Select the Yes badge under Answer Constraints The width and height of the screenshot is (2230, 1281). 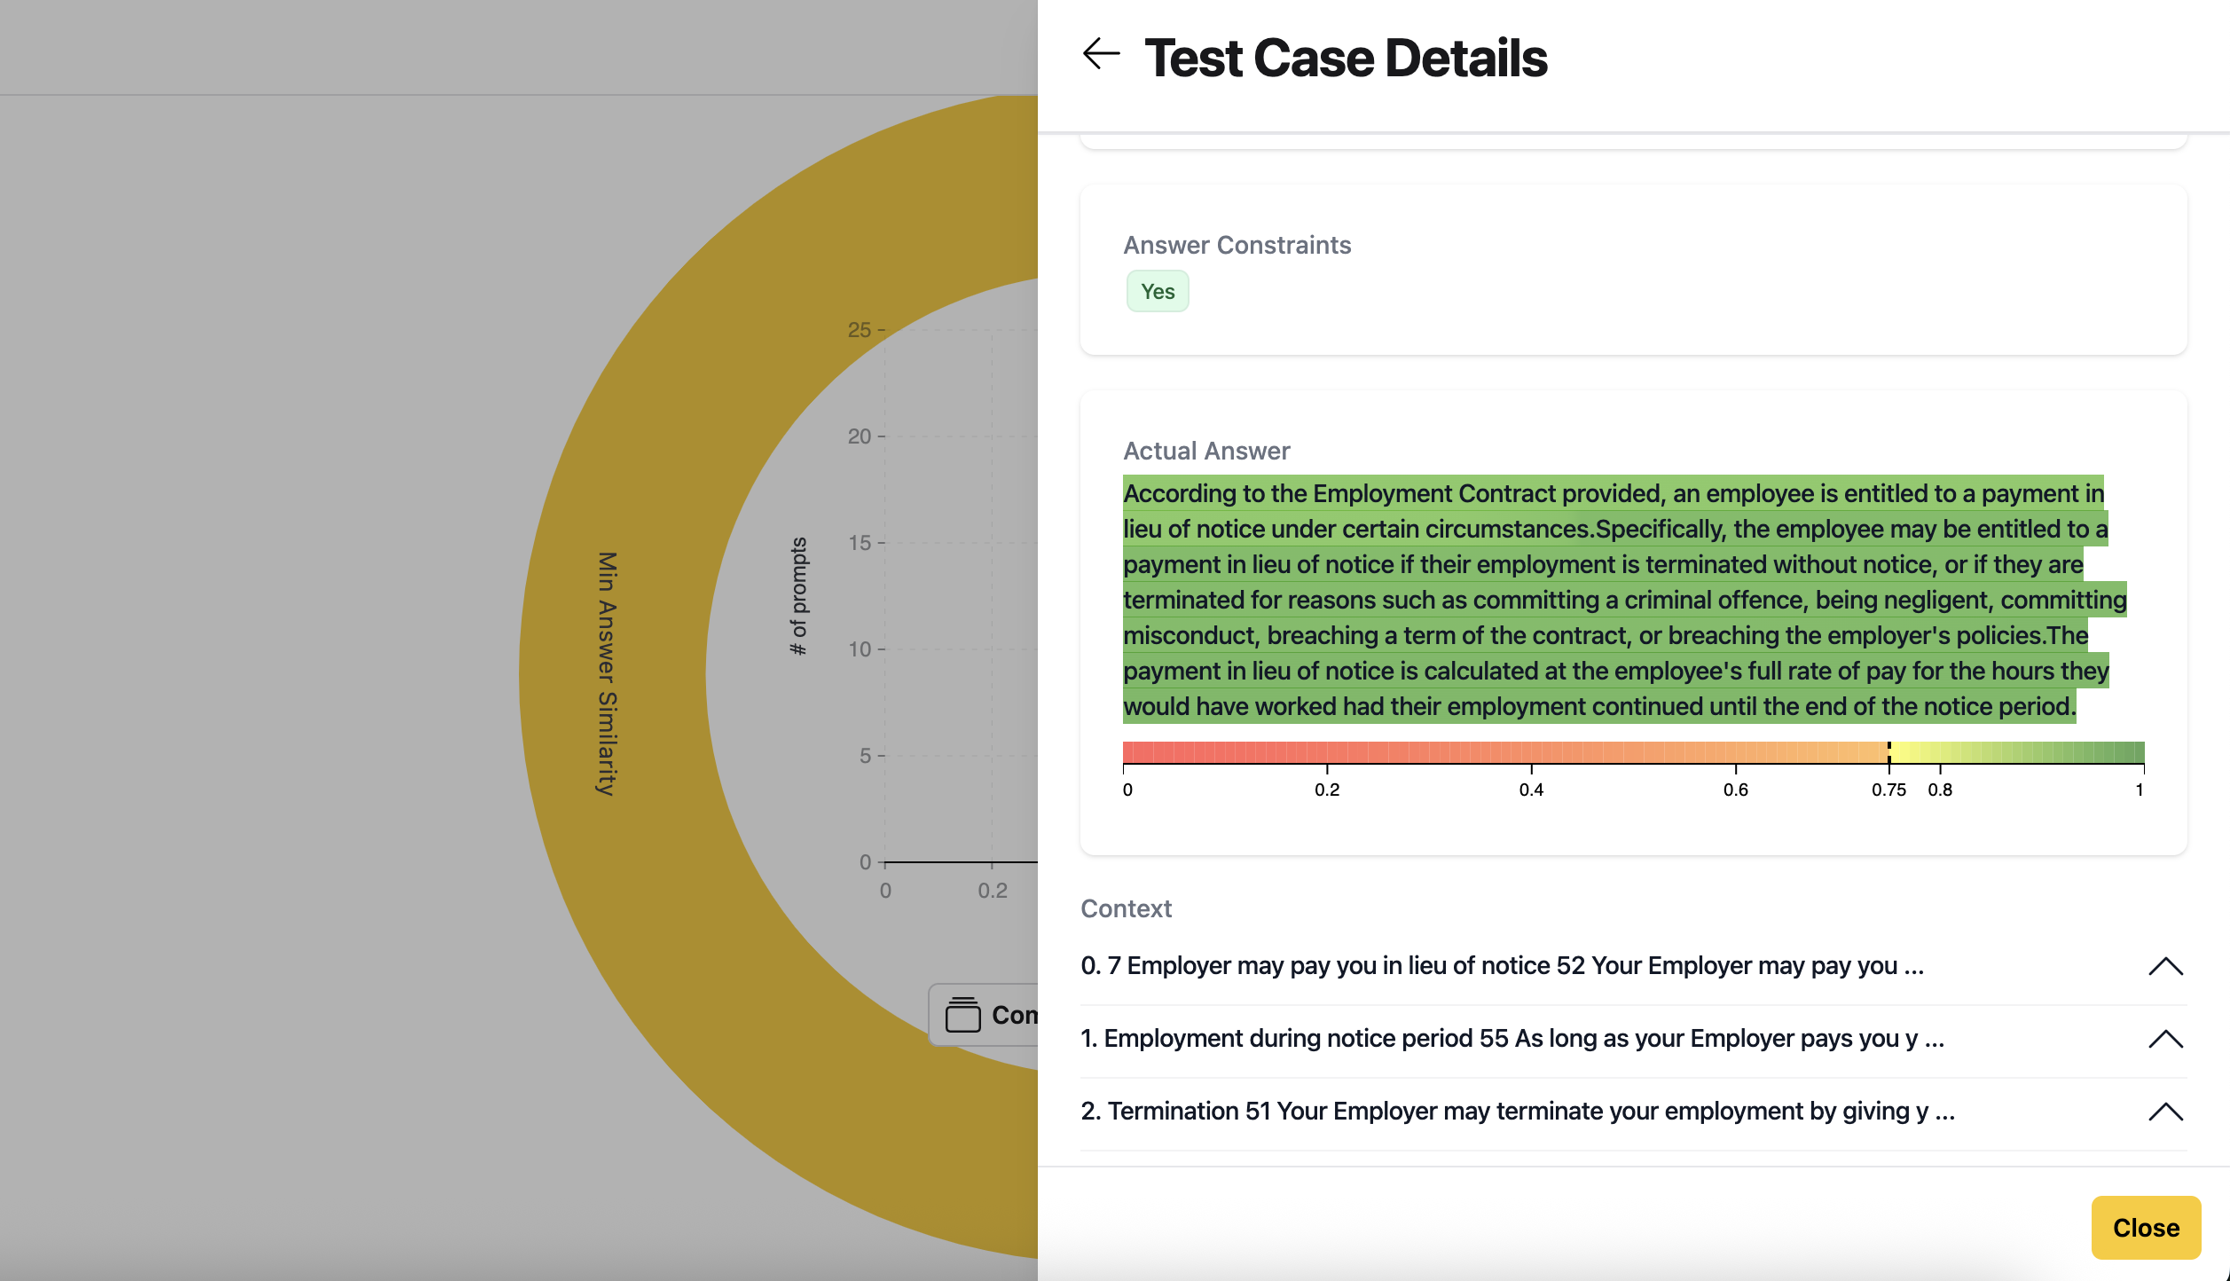point(1157,290)
